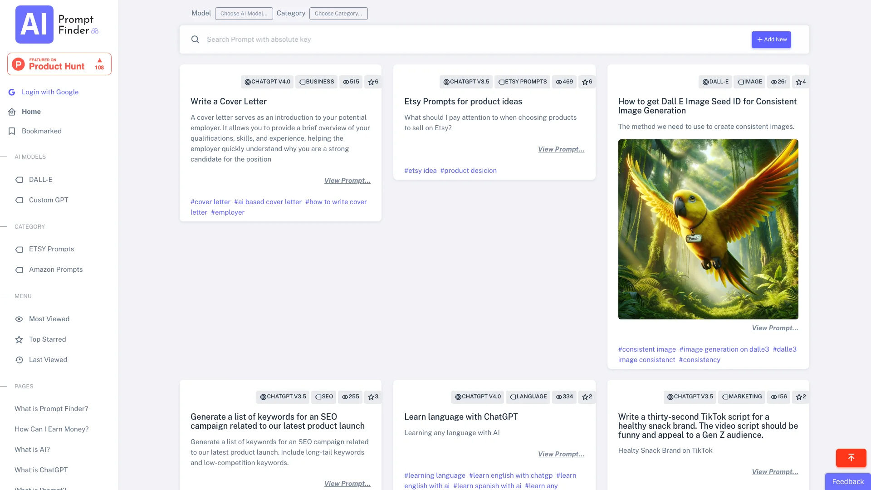Screen dimensions: 871x490
Task: View Prompt for Write a Cover Letter
Action: [x=347, y=181]
